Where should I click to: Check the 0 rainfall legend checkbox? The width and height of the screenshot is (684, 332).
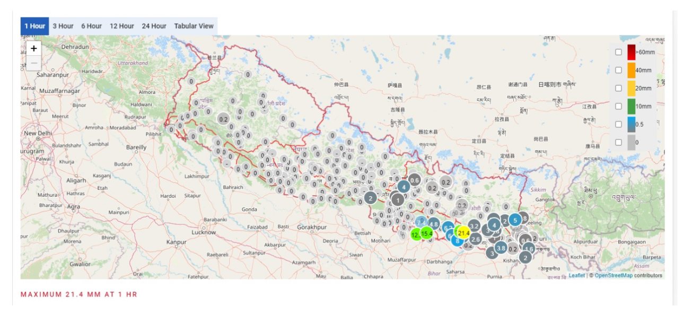[x=618, y=142]
